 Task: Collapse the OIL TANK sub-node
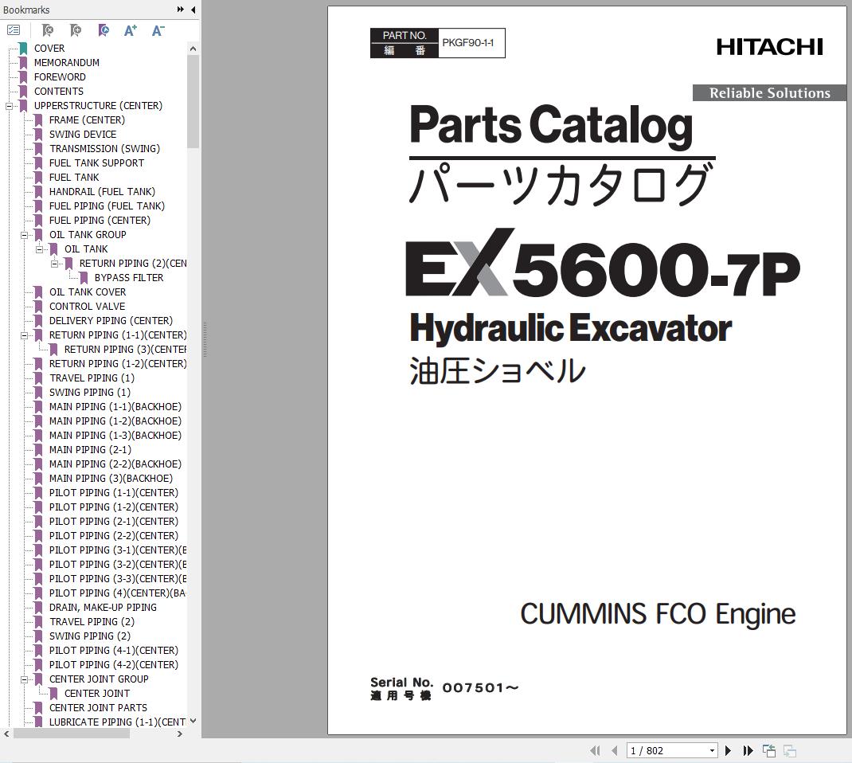(40, 249)
